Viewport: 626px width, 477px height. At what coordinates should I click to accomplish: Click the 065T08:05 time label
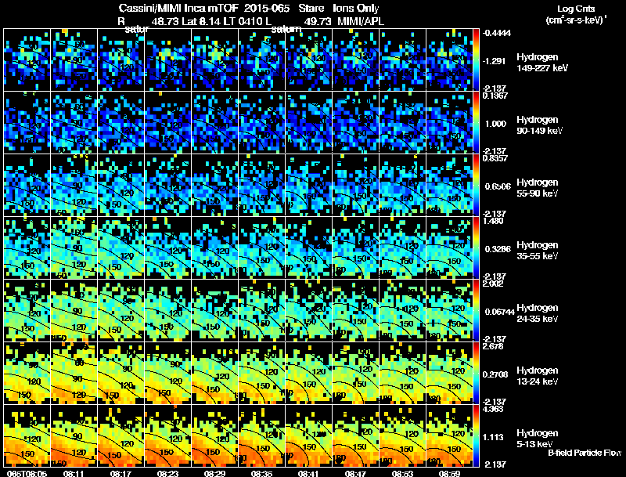click(27, 473)
